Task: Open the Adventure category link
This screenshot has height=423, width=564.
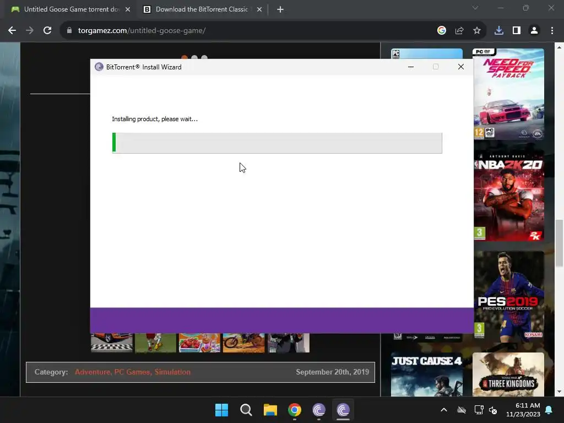Action: pos(93,372)
